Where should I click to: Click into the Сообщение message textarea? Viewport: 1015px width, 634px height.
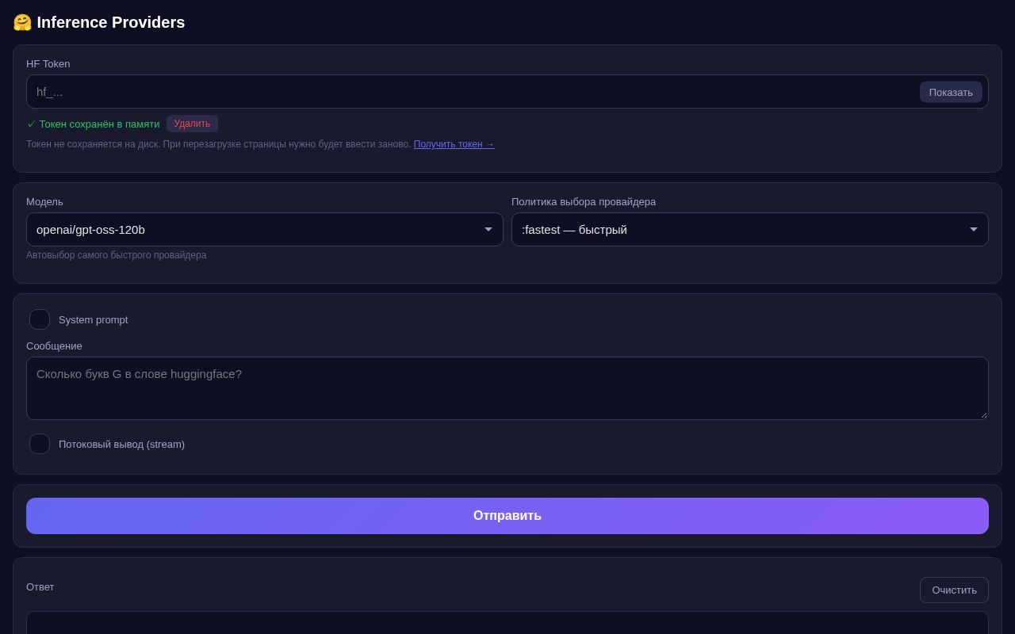click(x=507, y=388)
